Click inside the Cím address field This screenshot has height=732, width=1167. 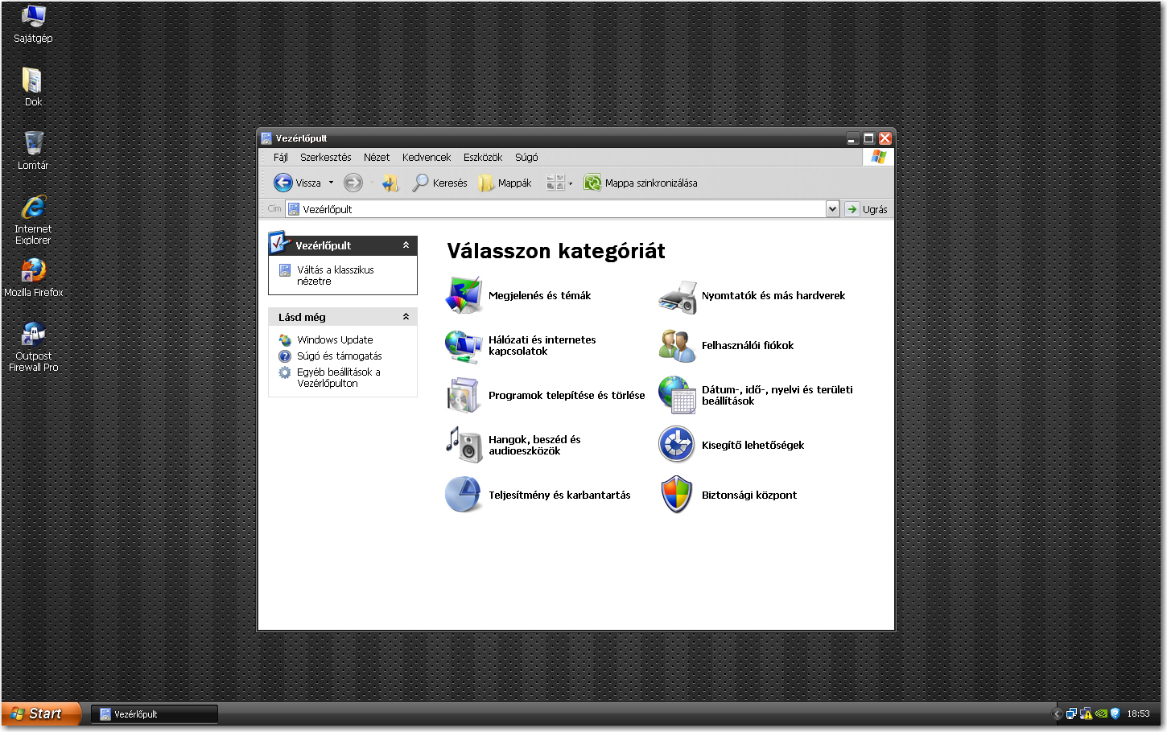tap(555, 209)
